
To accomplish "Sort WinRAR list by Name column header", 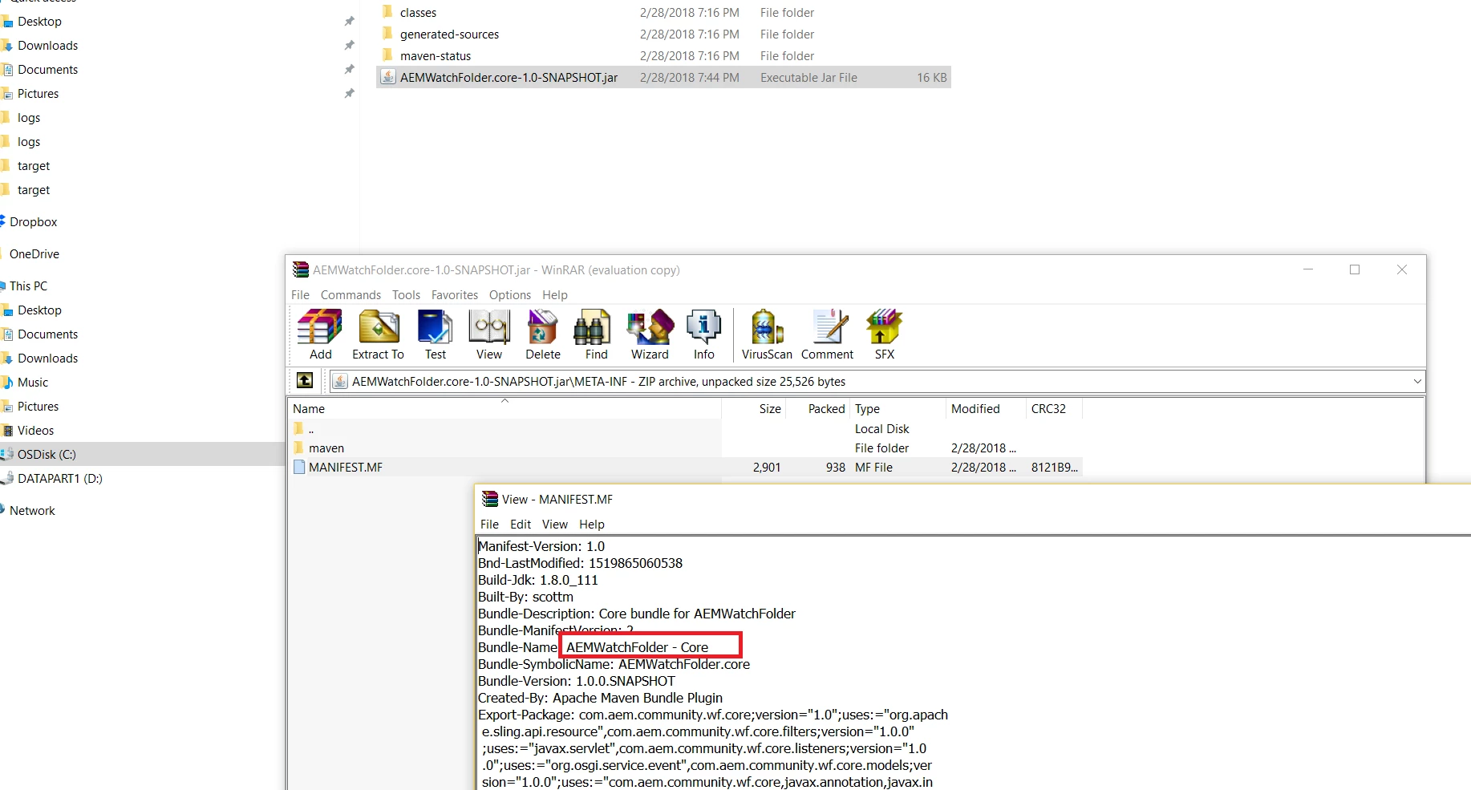I will (x=505, y=409).
